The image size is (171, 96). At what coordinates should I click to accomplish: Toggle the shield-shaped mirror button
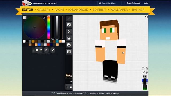(x=46, y=50)
